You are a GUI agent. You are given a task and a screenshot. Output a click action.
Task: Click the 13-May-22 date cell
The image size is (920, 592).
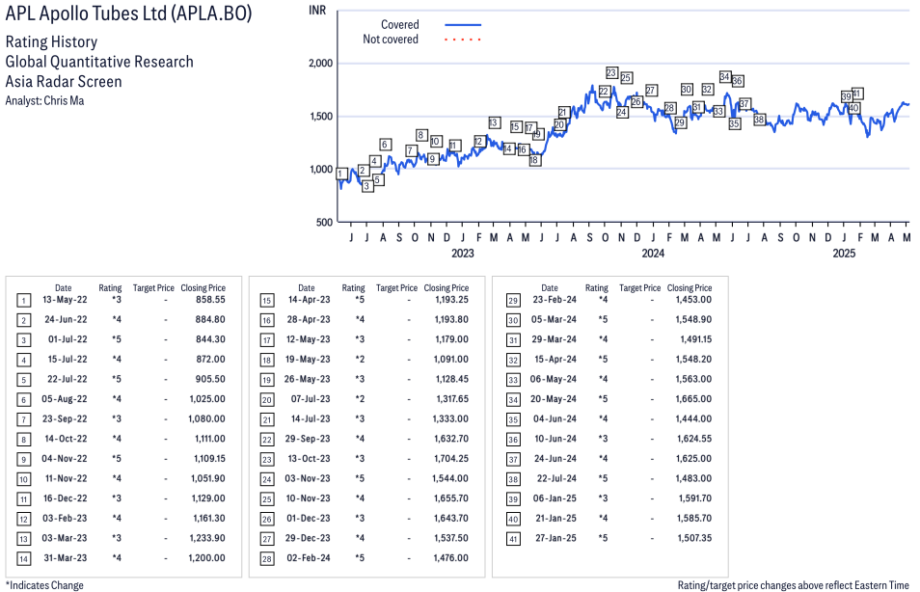65,300
